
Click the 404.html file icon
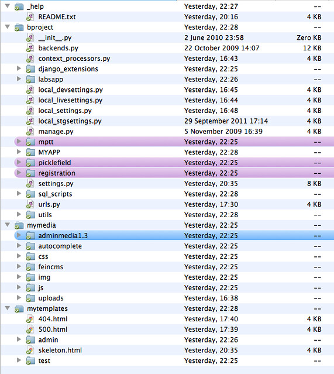(30, 319)
